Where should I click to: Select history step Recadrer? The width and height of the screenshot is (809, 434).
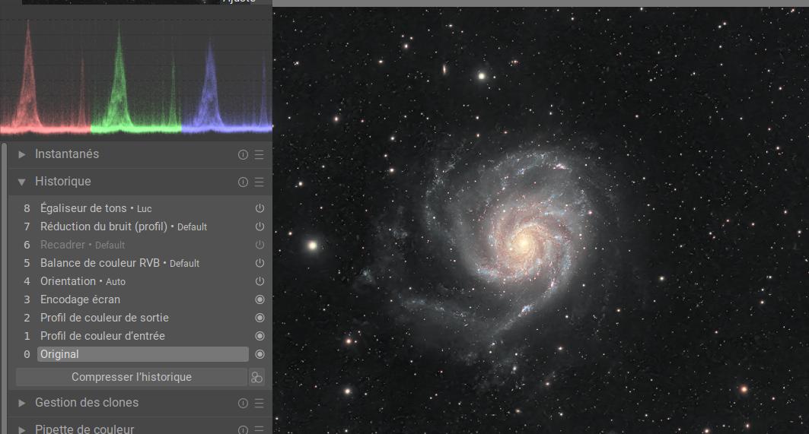pos(143,245)
